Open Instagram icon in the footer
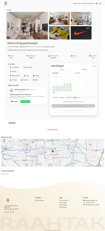This screenshot has width=105, height=231. [8, 212]
